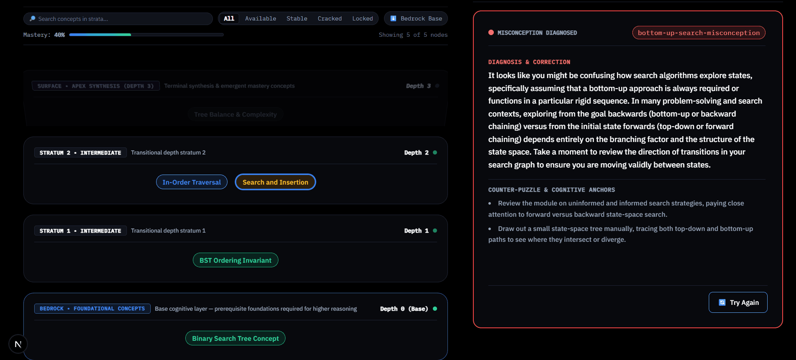Click the Transitional depth stratum 2 description

[168, 152]
